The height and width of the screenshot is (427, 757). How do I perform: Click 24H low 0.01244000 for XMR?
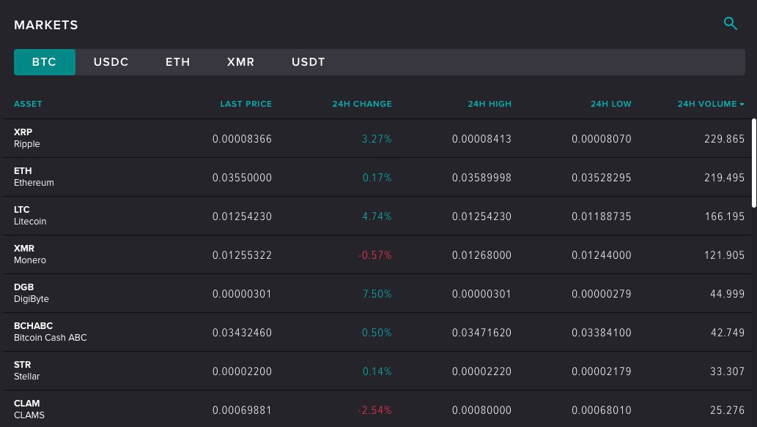(x=601, y=255)
